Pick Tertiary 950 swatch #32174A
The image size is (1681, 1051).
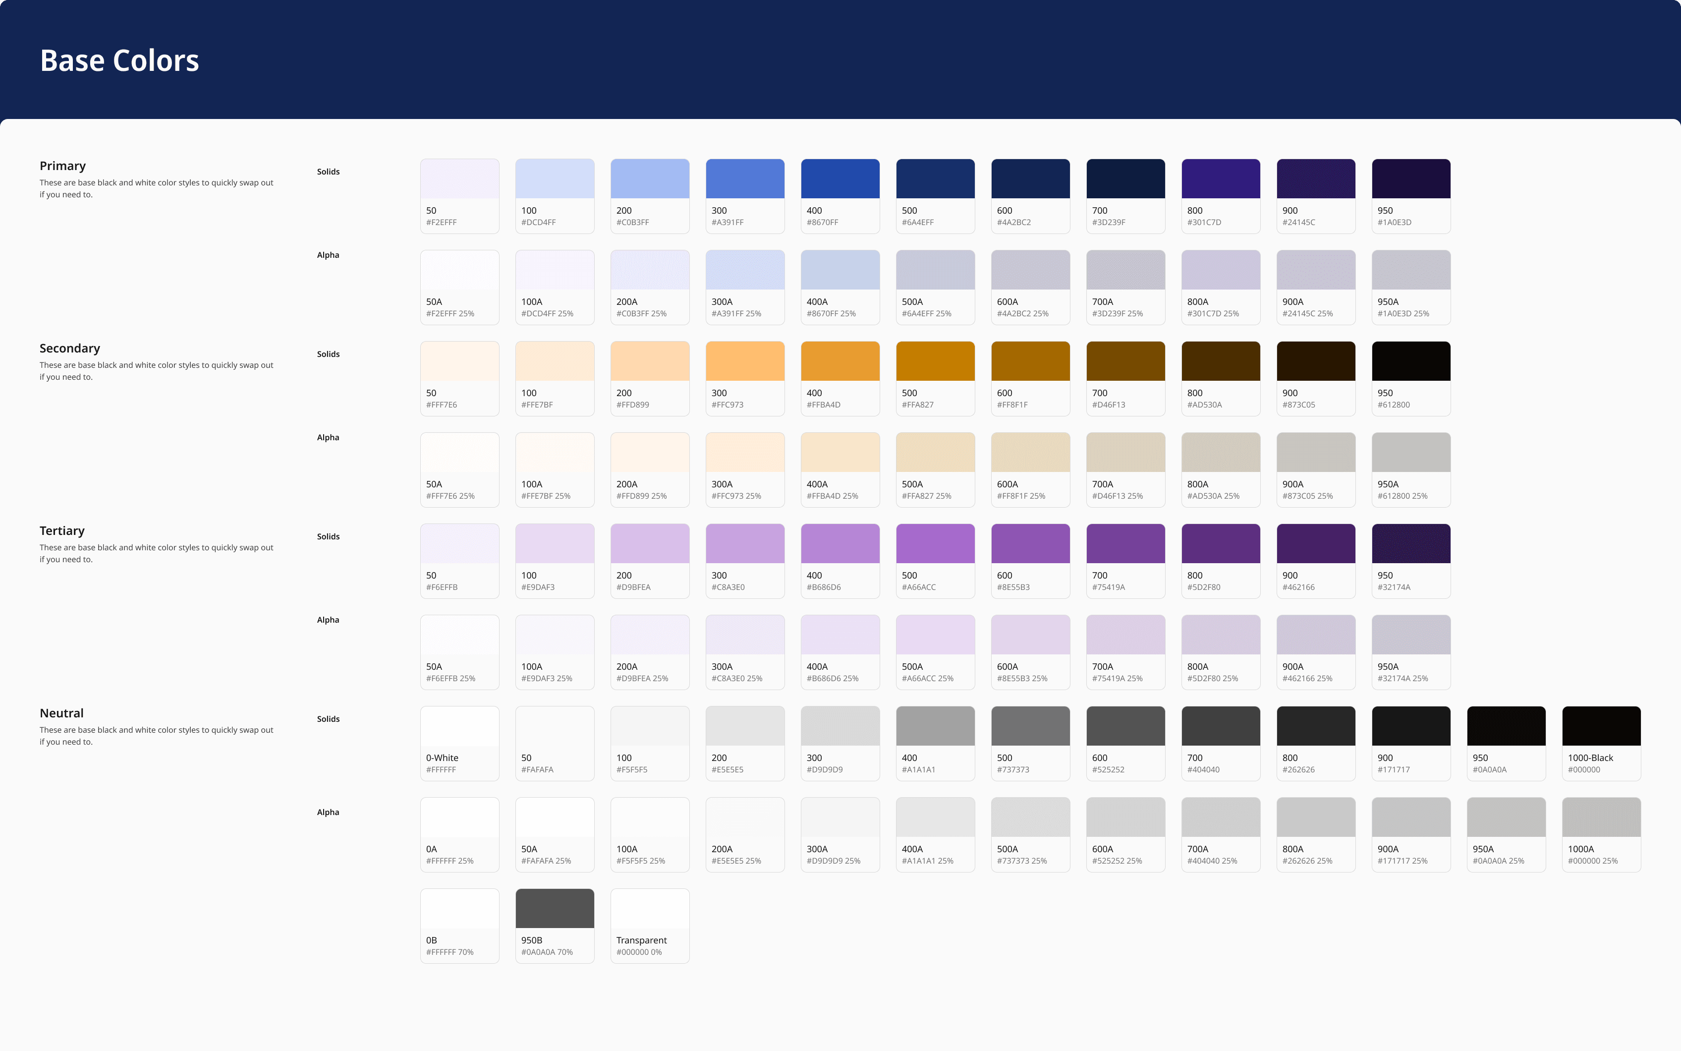pyautogui.click(x=1411, y=561)
